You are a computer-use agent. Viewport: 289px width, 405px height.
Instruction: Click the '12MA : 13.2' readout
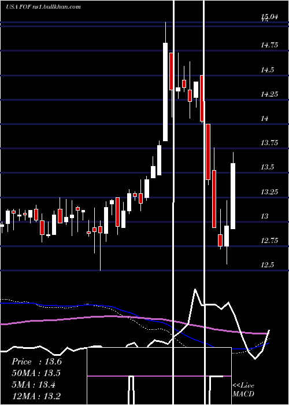point(36,396)
